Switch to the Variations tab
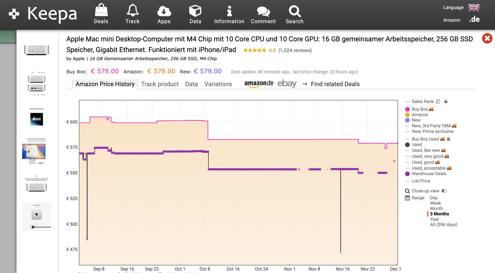This screenshot has width=495, height=273. 218,84
